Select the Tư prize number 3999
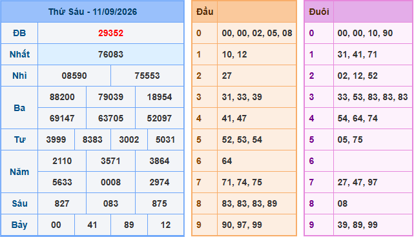 coord(56,139)
